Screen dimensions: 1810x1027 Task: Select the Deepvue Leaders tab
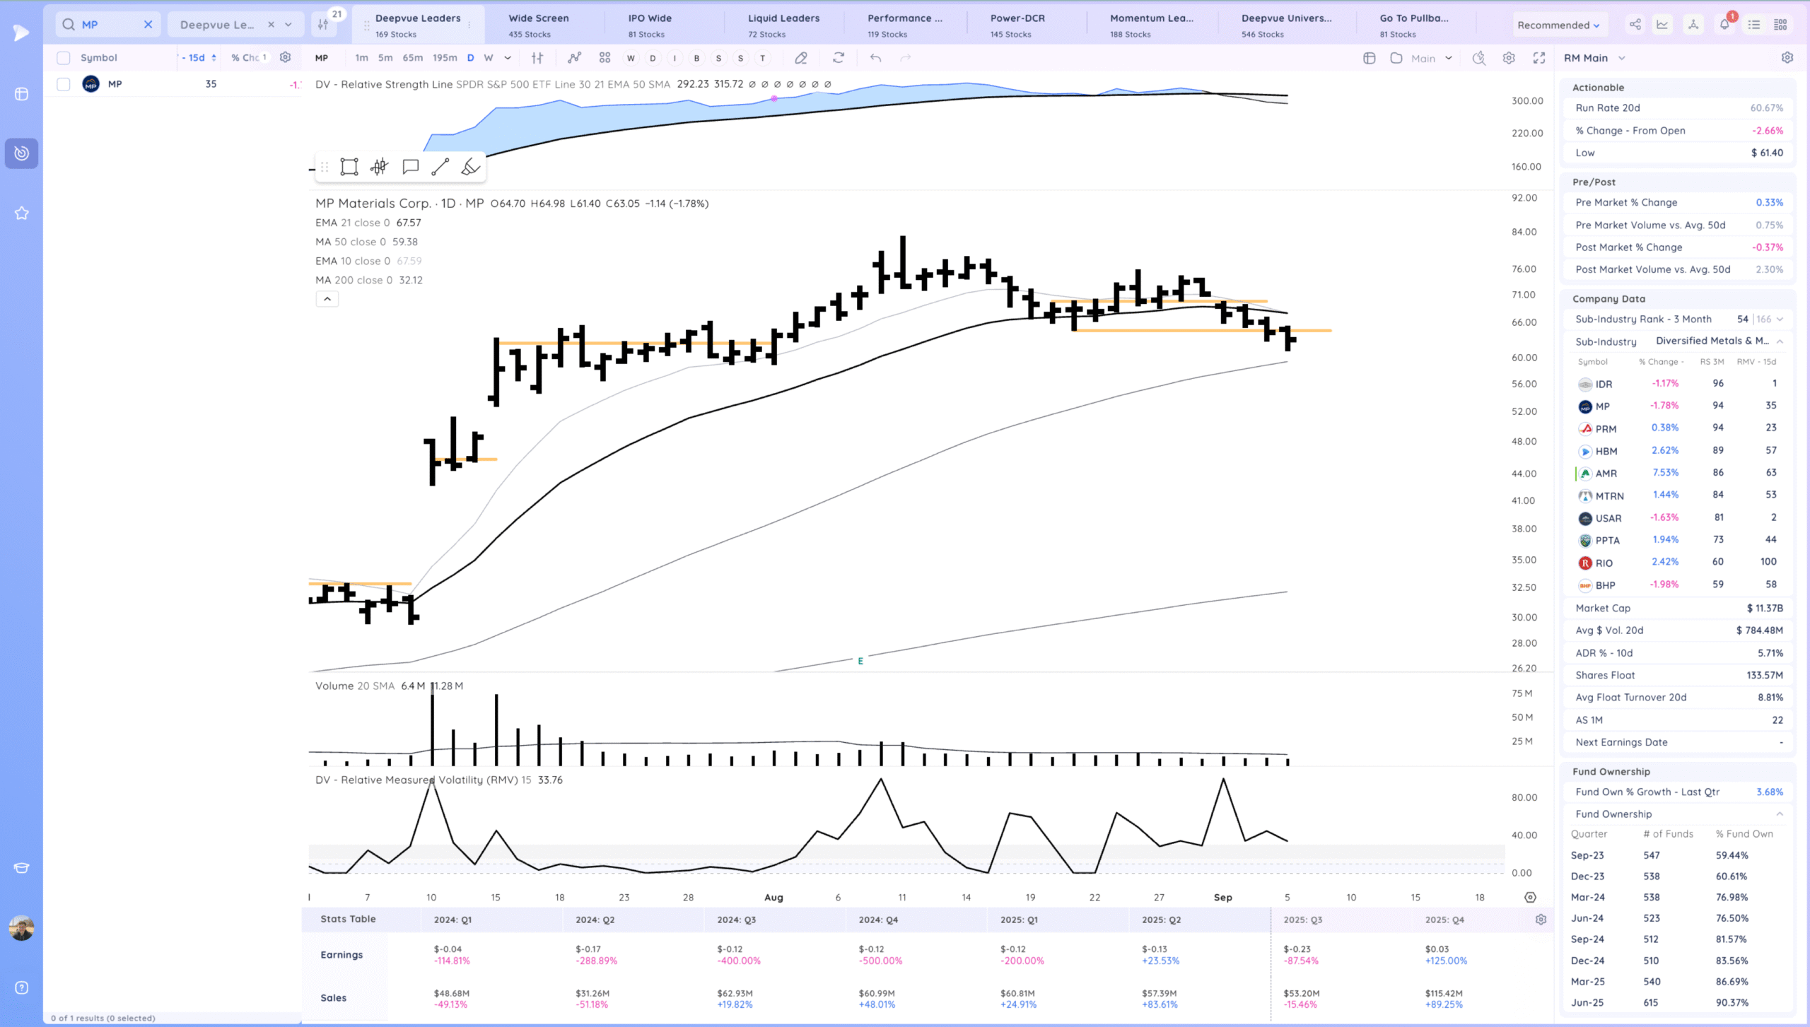(x=418, y=25)
